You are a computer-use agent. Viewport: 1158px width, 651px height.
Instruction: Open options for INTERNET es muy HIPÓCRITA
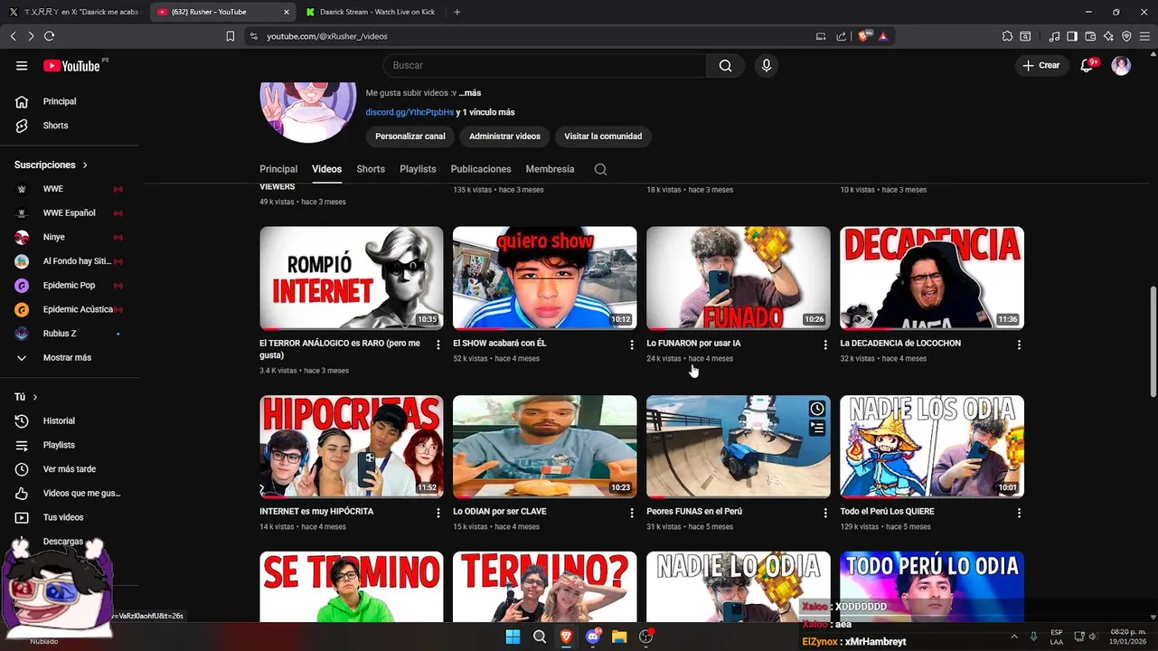click(x=438, y=513)
